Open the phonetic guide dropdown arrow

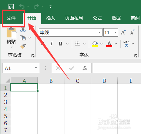133,44
